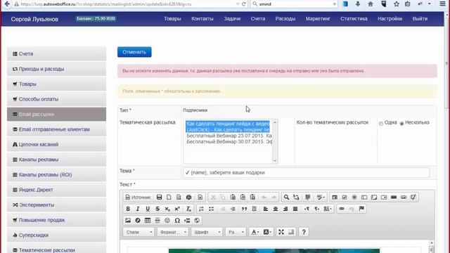Insert a Form via the form icon

335,197
